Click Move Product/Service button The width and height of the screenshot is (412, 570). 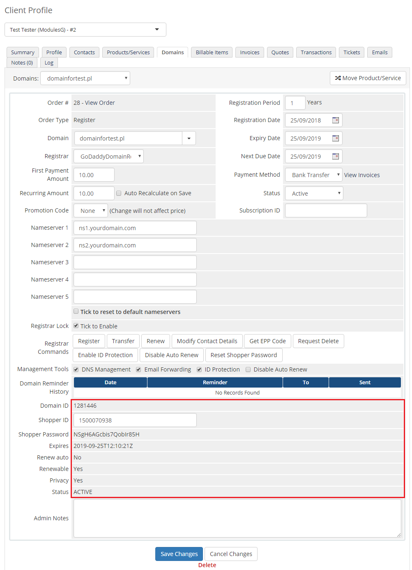[368, 78]
